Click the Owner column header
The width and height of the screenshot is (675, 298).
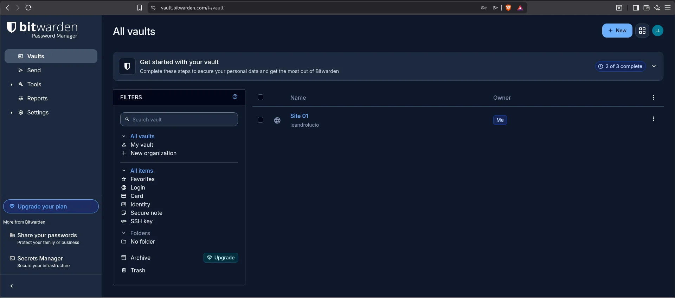502,98
